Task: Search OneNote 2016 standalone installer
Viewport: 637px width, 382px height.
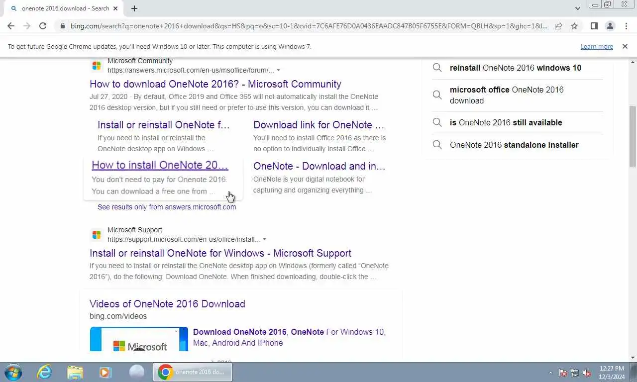Action: coord(514,145)
